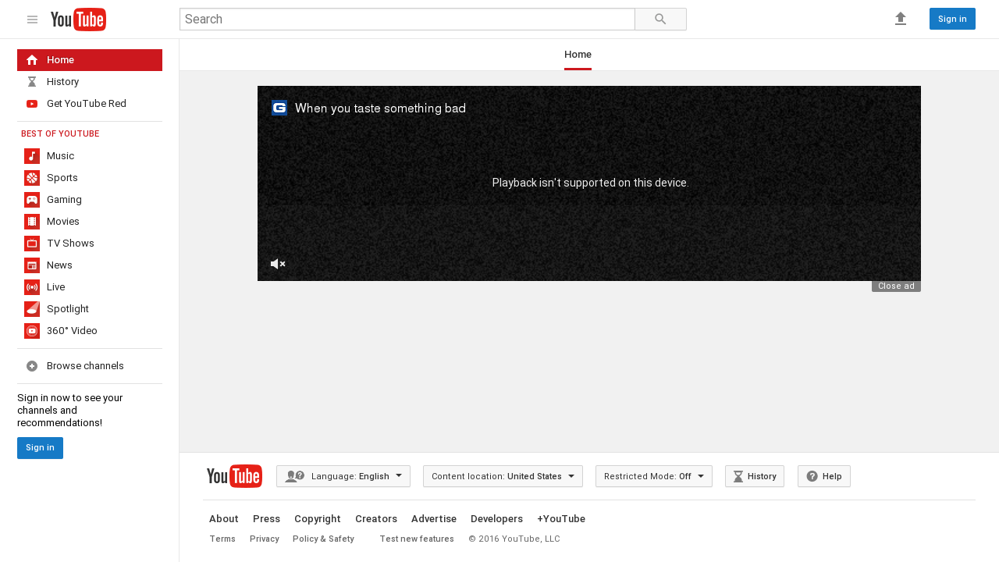Click the footer YouTube logo

click(234, 476)
